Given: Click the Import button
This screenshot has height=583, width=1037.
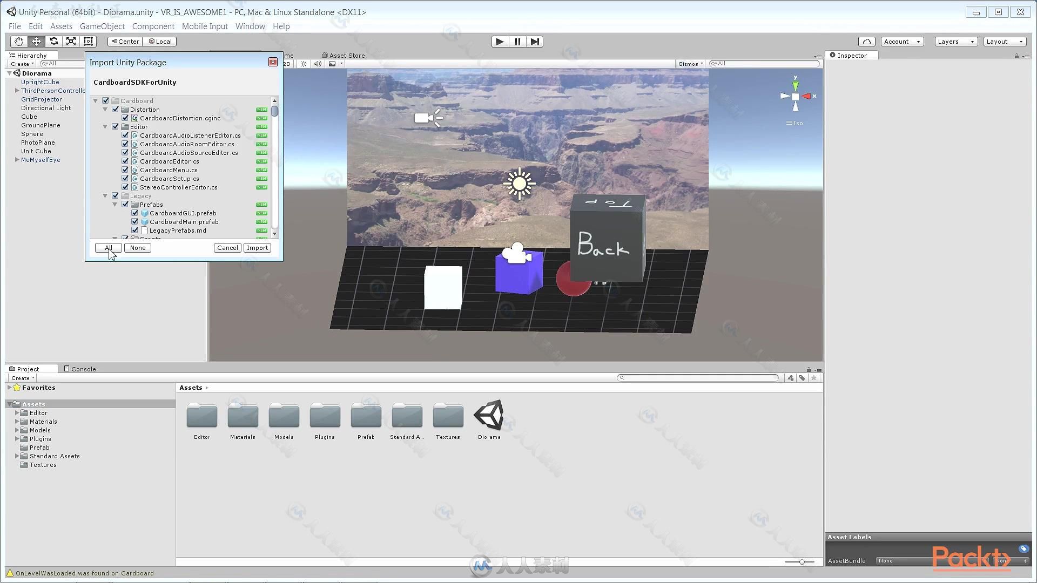Looking at the screenshot, I should pyautogui.click(x=258, y=248).
